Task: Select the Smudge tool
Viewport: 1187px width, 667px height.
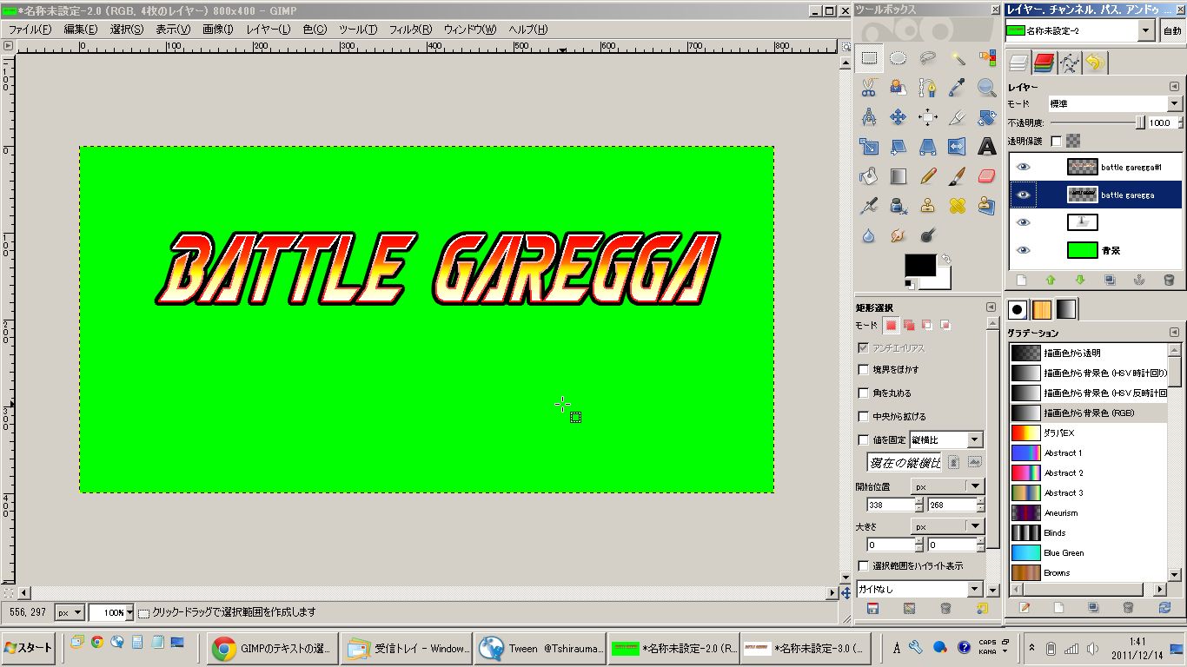Action: click(x=899, y=234)
